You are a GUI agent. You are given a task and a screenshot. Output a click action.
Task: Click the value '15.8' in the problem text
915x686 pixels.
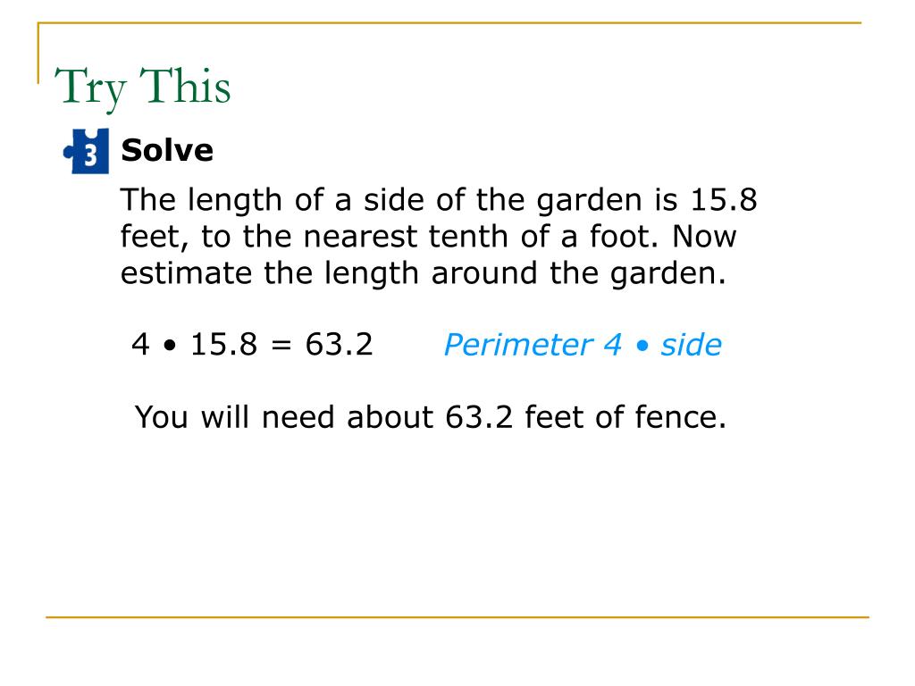coord(724,200)
